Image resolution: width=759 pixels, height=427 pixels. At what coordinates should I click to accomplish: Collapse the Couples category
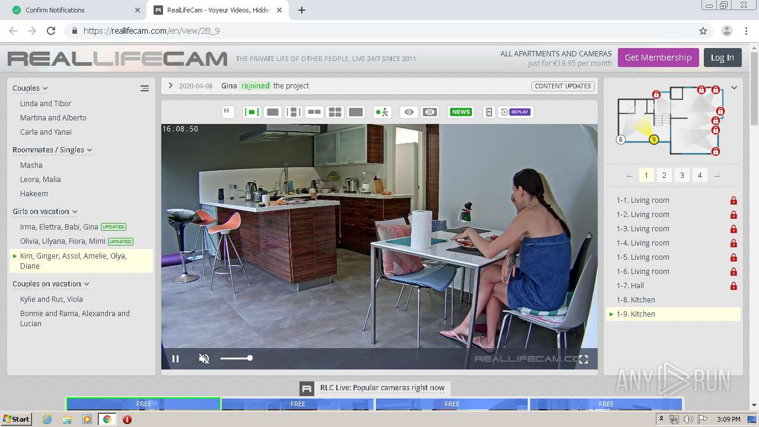(30, 88)
